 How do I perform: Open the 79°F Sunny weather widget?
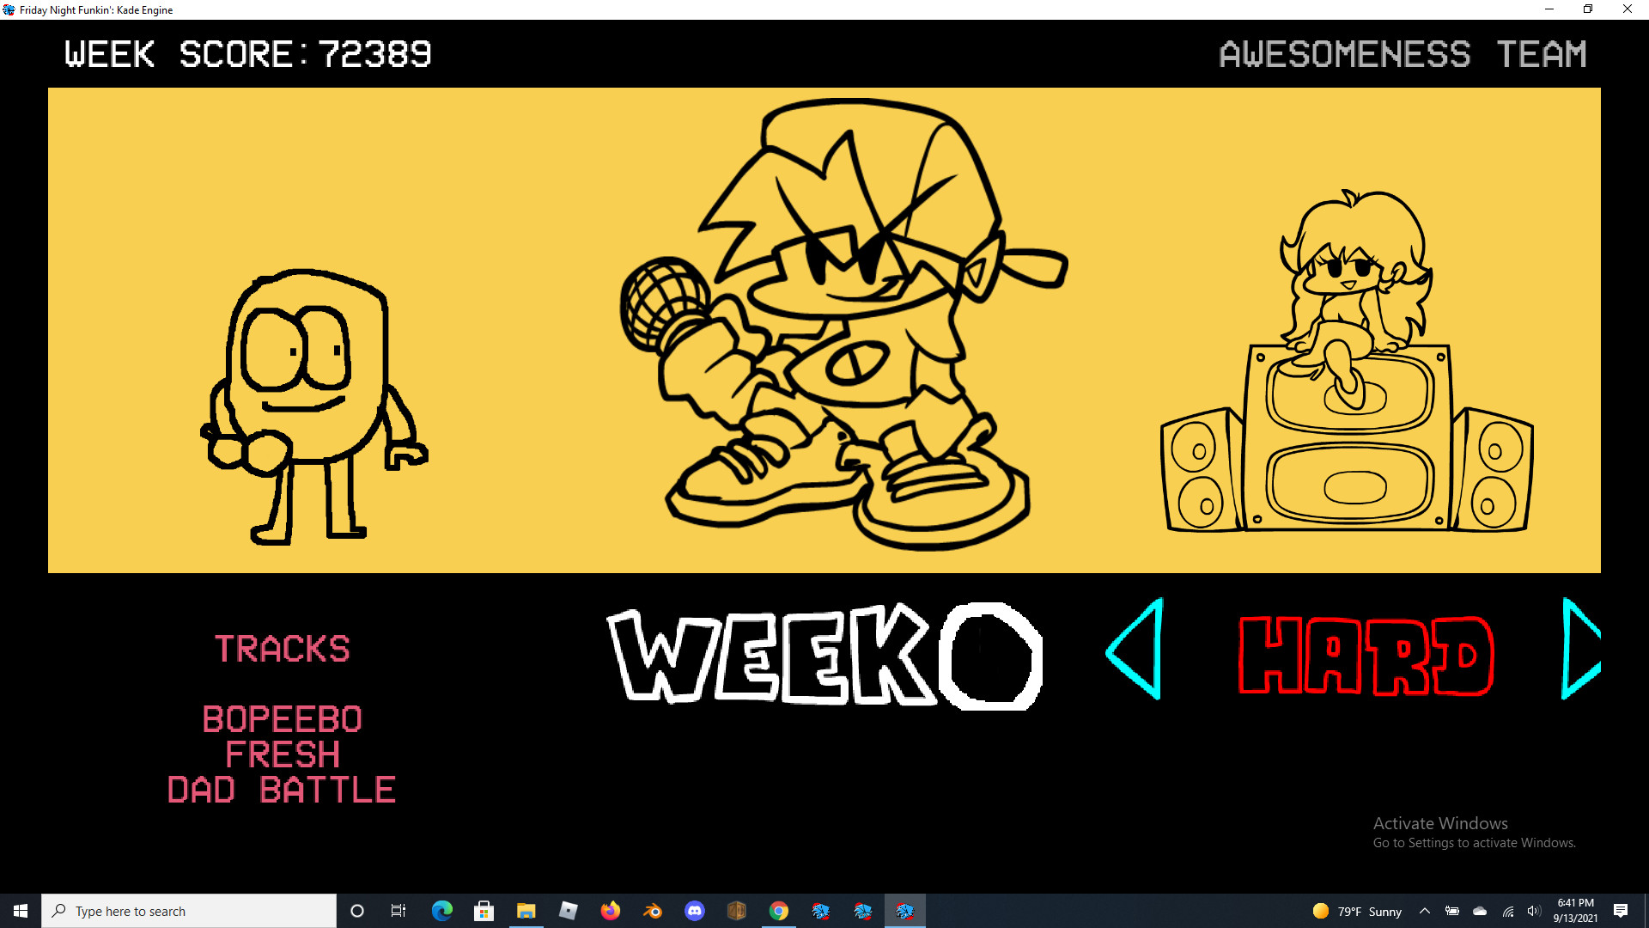click(x=1357, y=911)
